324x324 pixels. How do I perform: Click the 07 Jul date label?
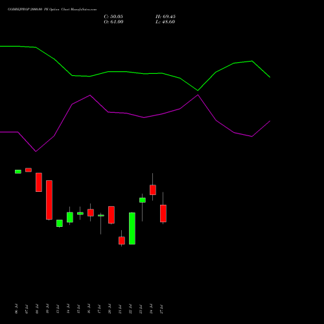point(27,308)
